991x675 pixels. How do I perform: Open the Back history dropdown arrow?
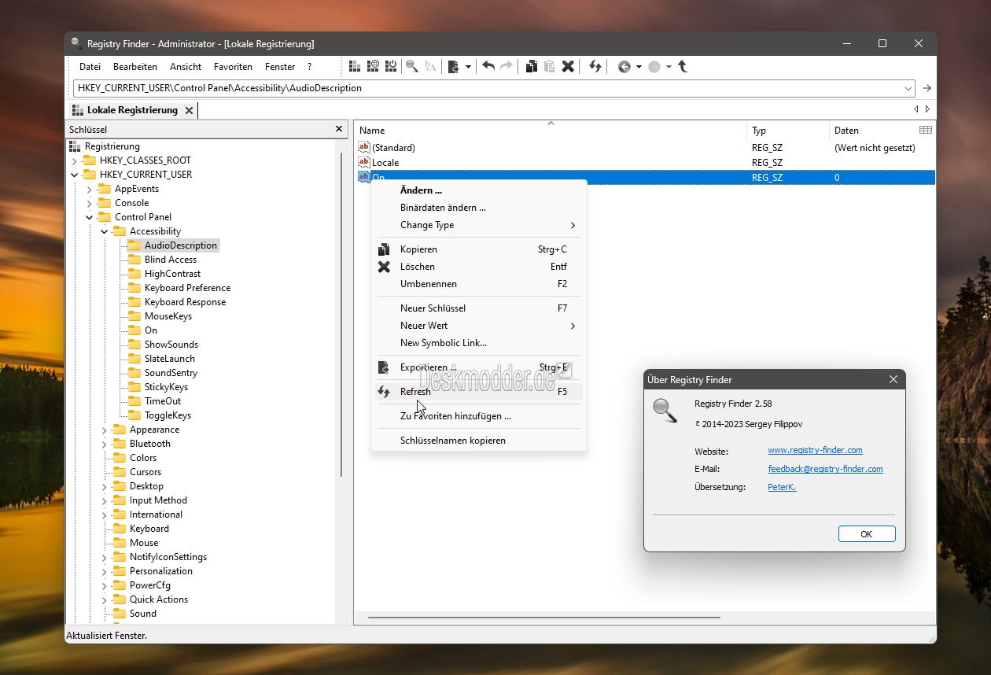coord(639,67)
